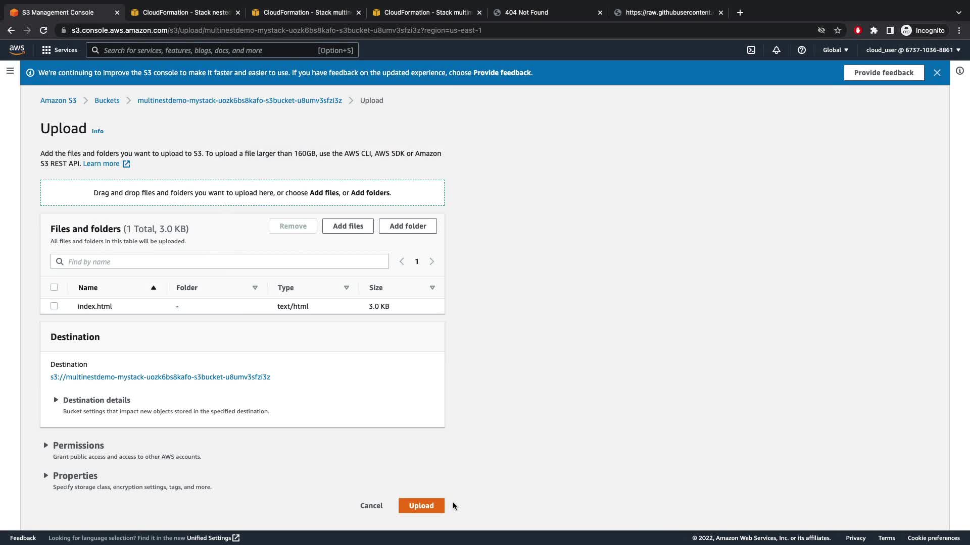
Task: Open the right-side info panel icon
Action: (x=960, y=71)
